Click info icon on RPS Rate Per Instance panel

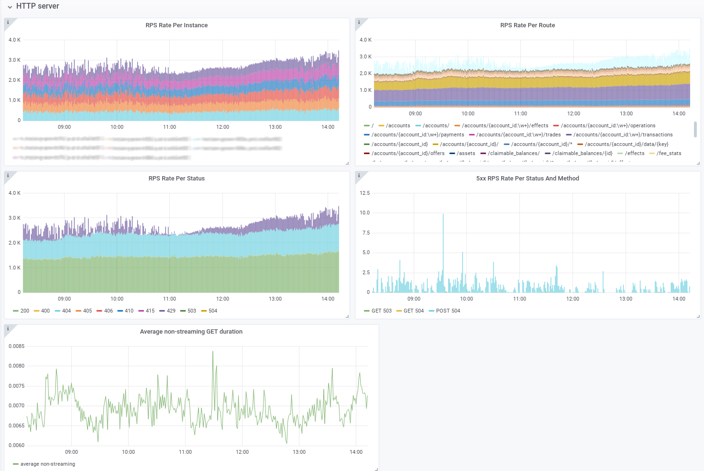click(x=8, y=22)
